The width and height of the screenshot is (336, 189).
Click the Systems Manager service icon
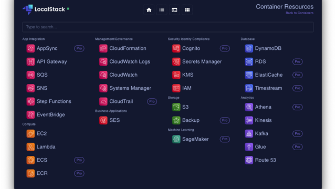pyautogui.click(x=103, y=88)
